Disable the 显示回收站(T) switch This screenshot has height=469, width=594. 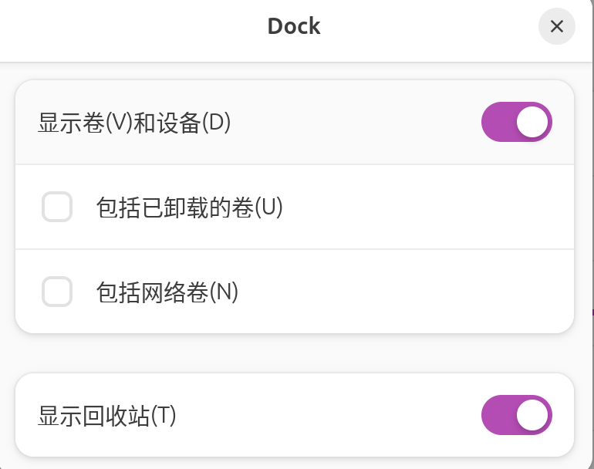(x=517, y=415)
